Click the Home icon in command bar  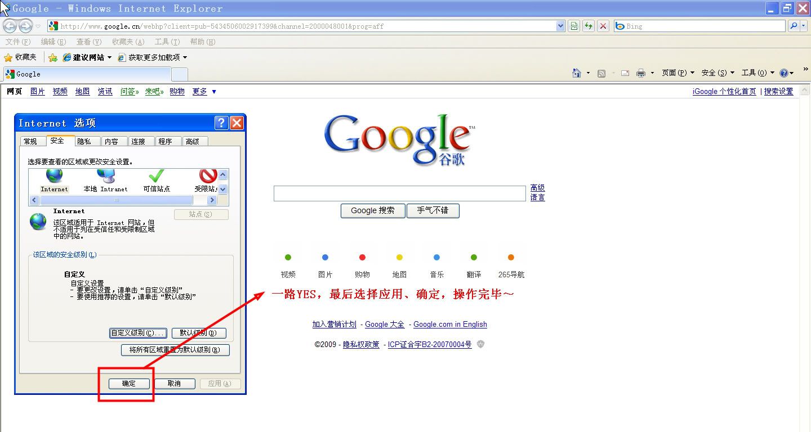click(576, 73)
